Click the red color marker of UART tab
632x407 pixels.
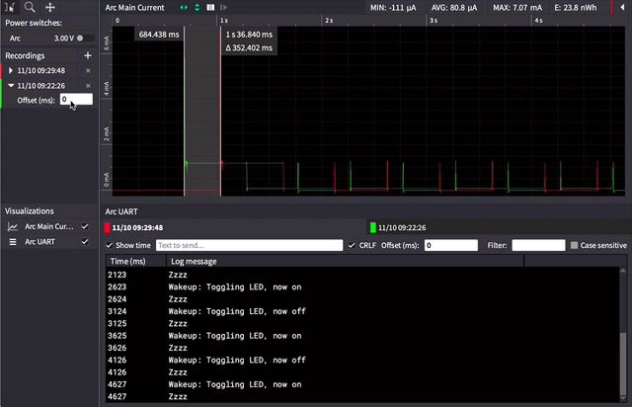[107, 227]
